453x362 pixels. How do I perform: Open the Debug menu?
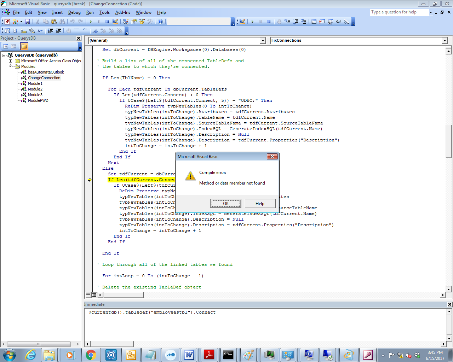click(x=74, y=12)
